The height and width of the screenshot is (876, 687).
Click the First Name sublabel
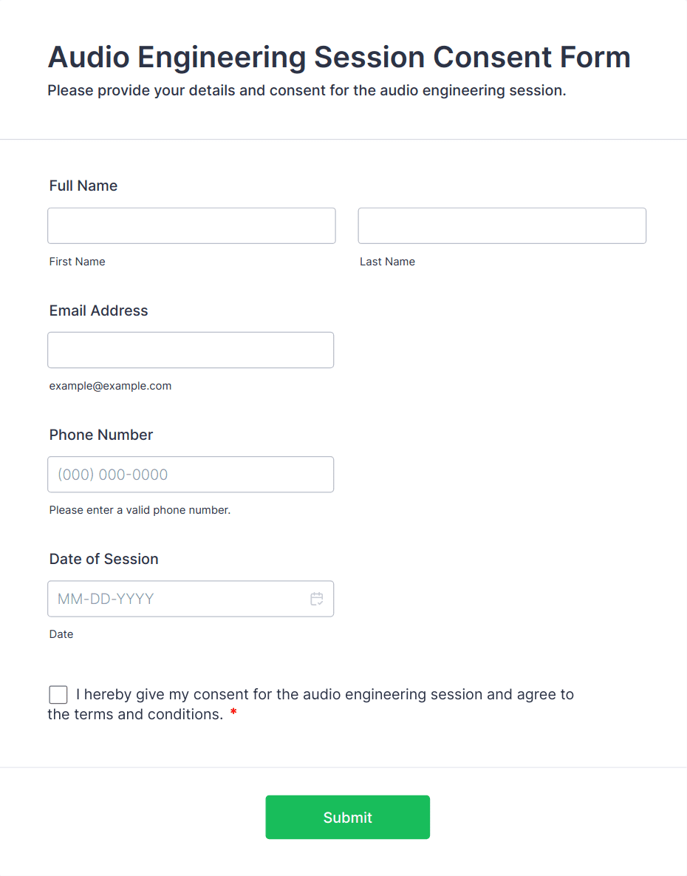[77, 262]
